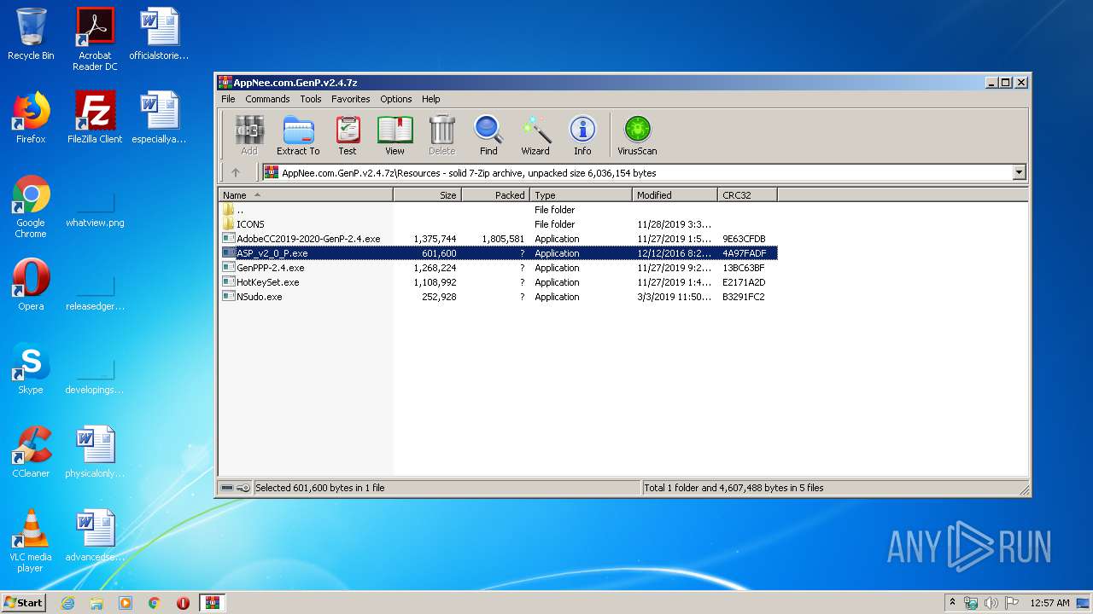Select NSudo.exe file
The width and height of the screenshot is (1093, 614).
(498, 297)
